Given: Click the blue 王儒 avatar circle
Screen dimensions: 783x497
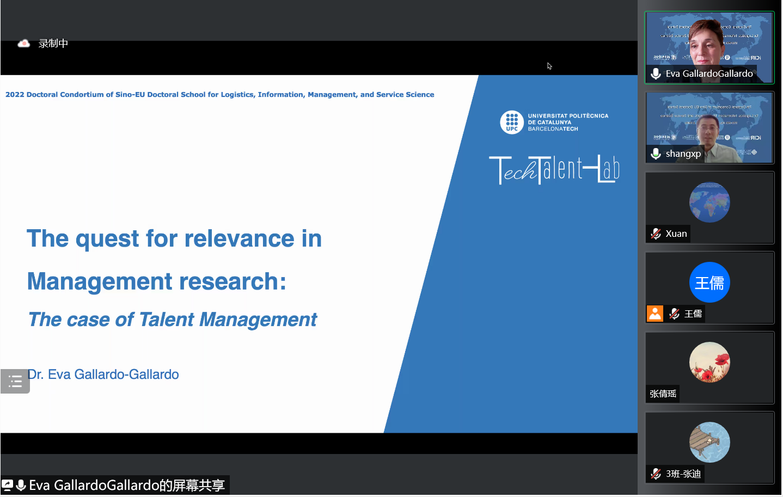Looking at the screenshot, I should click(709, 282).
